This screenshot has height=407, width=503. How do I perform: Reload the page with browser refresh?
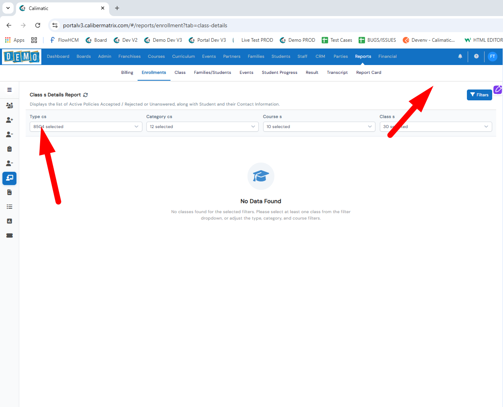pos(38,25)
